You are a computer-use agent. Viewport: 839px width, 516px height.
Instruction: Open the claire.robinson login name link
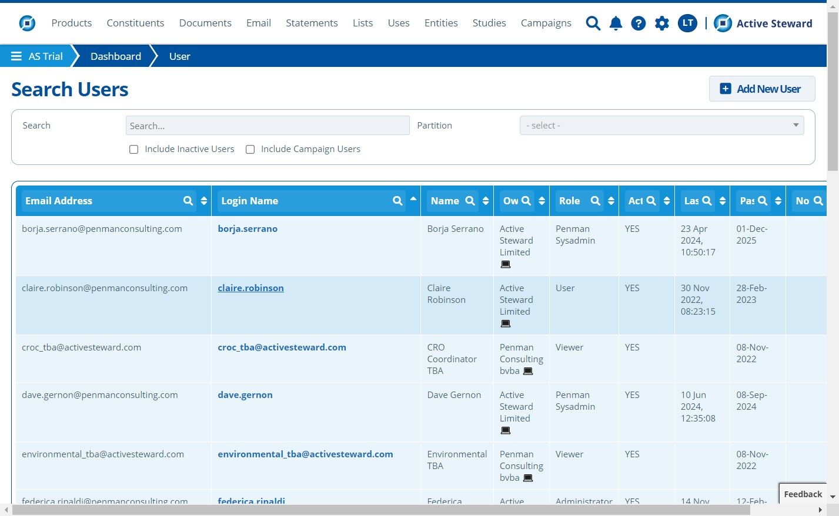pos(250,288)
